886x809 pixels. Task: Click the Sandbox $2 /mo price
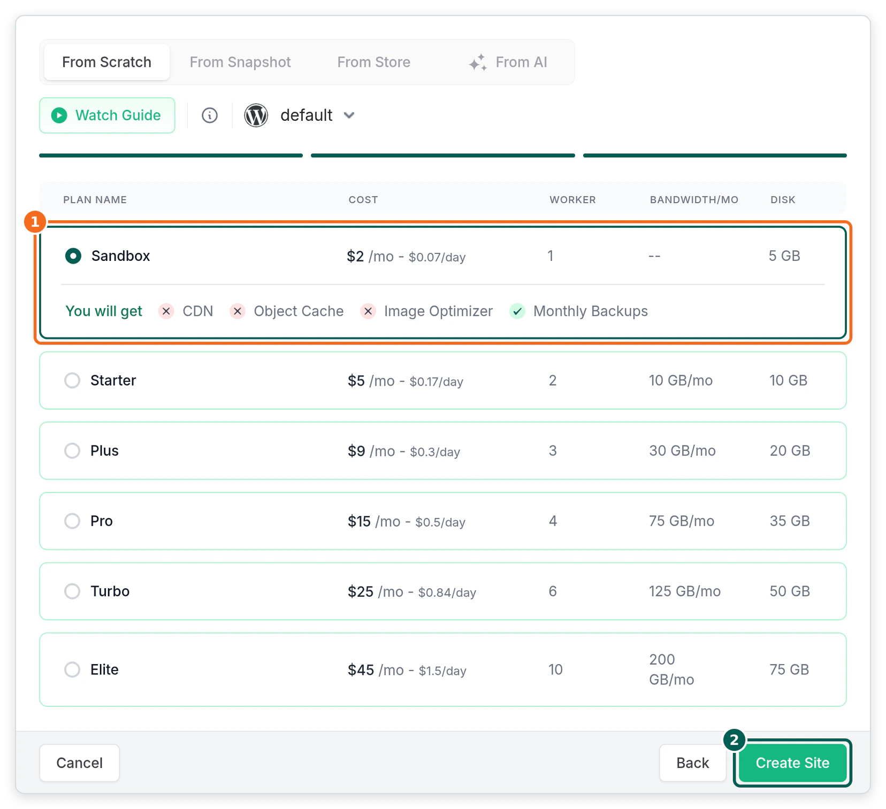point(370,257)
